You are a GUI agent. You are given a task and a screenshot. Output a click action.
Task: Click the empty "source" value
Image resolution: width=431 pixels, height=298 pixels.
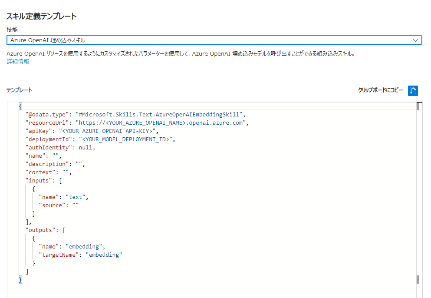76,205
